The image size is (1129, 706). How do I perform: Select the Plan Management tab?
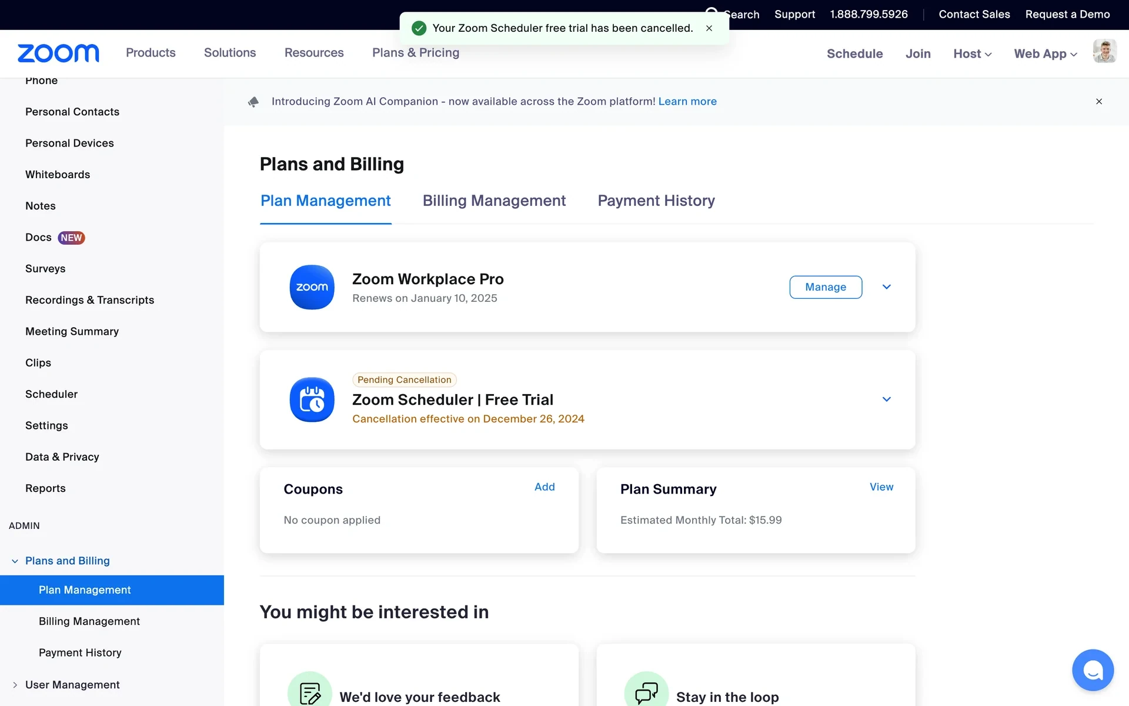pyautogui.click(x=326, y=201)
